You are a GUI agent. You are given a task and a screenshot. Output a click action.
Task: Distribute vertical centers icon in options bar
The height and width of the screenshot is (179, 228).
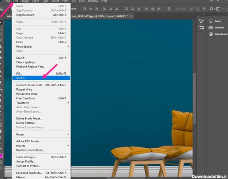pyautogui.click(x=133, y=9)
